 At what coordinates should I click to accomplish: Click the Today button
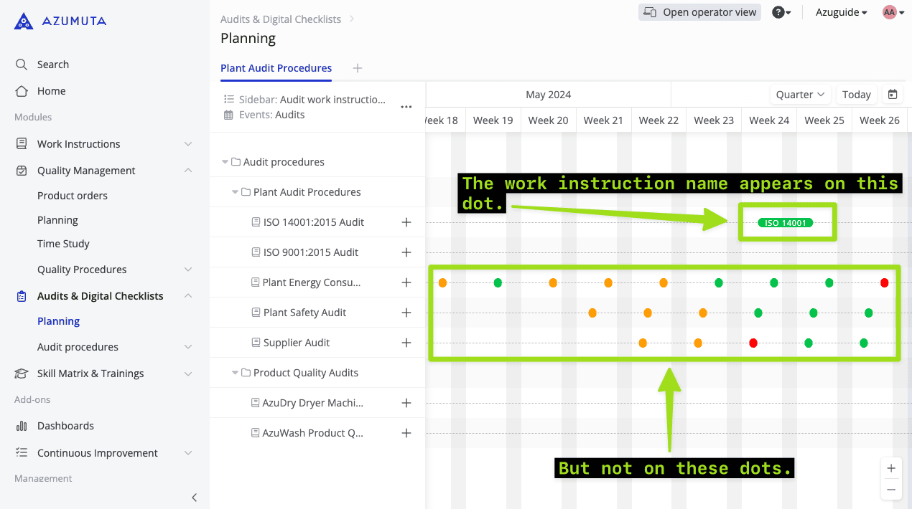pos(856,95)
